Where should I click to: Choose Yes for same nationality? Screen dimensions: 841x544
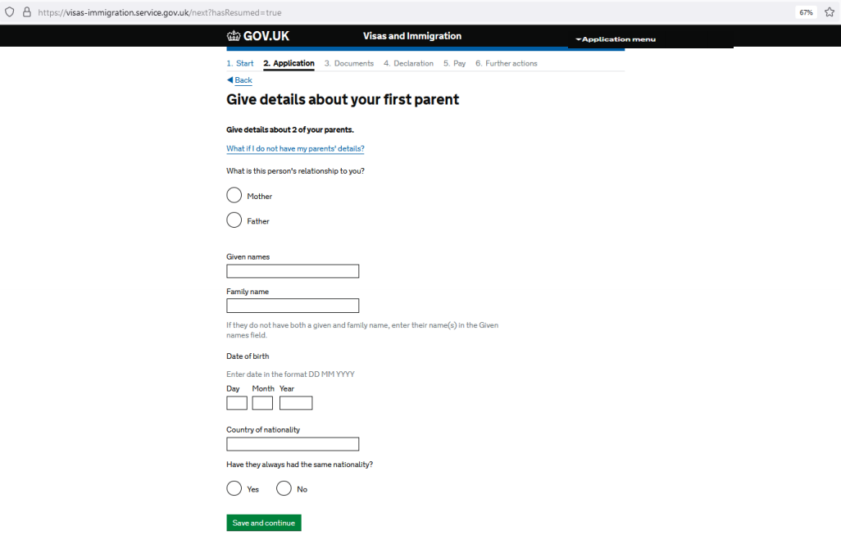234,488
